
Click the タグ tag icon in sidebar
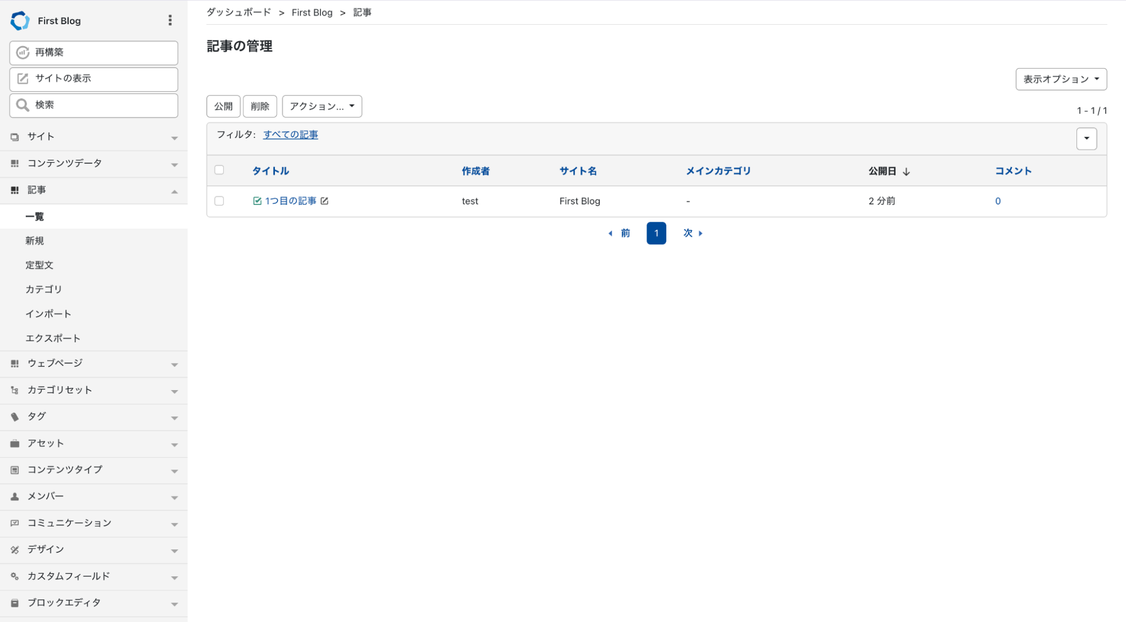[x=15, y=417]
